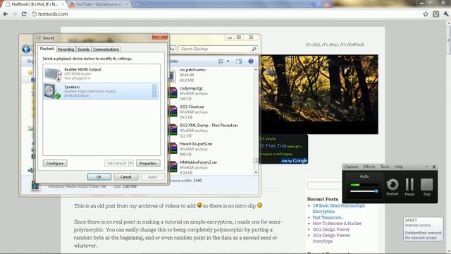Open the Recording tab in Sound dialog
Viewport: 451px width, 254px height.
[66, 49]
